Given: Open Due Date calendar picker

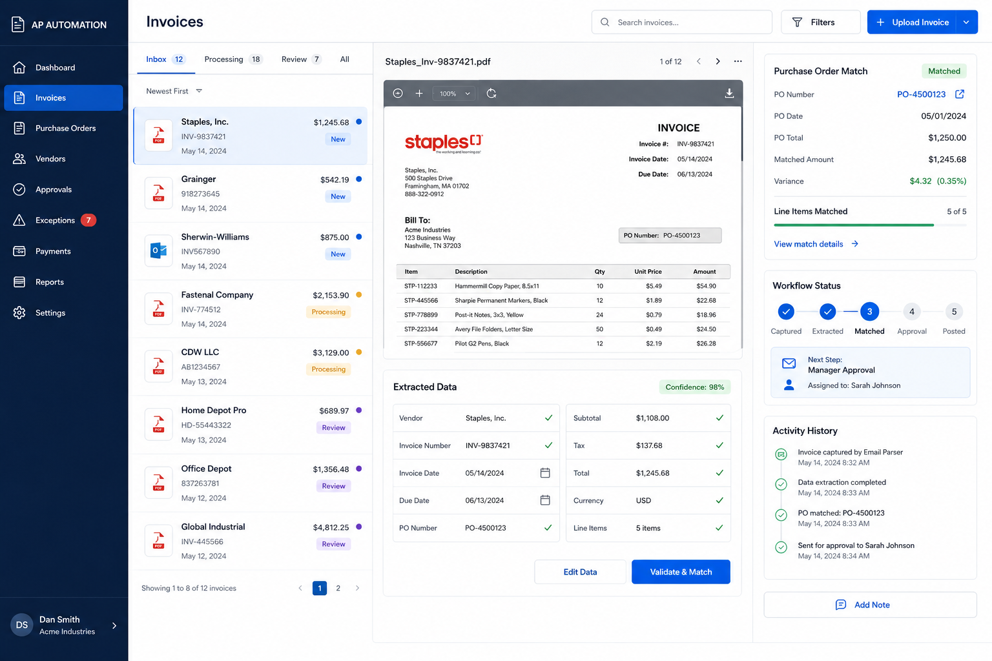Looking at the screenshot, I should click(545, 500).
